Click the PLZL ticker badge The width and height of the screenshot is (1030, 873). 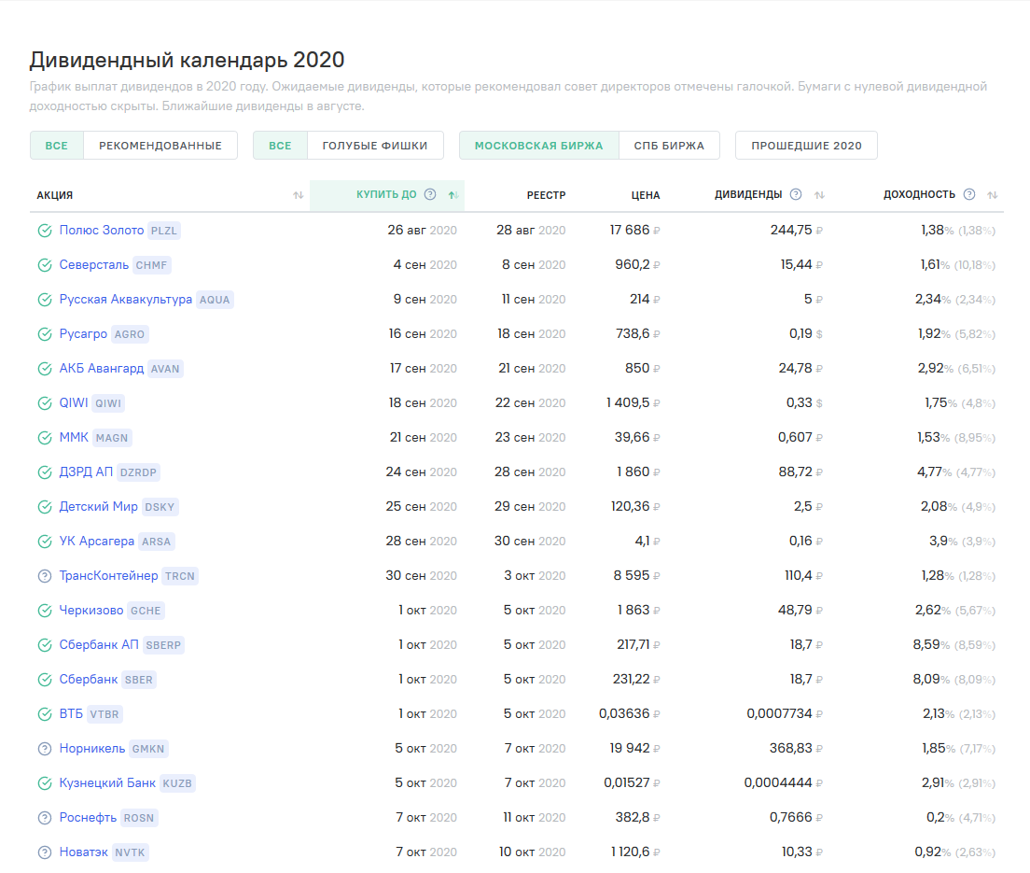[x=164, y=231]
